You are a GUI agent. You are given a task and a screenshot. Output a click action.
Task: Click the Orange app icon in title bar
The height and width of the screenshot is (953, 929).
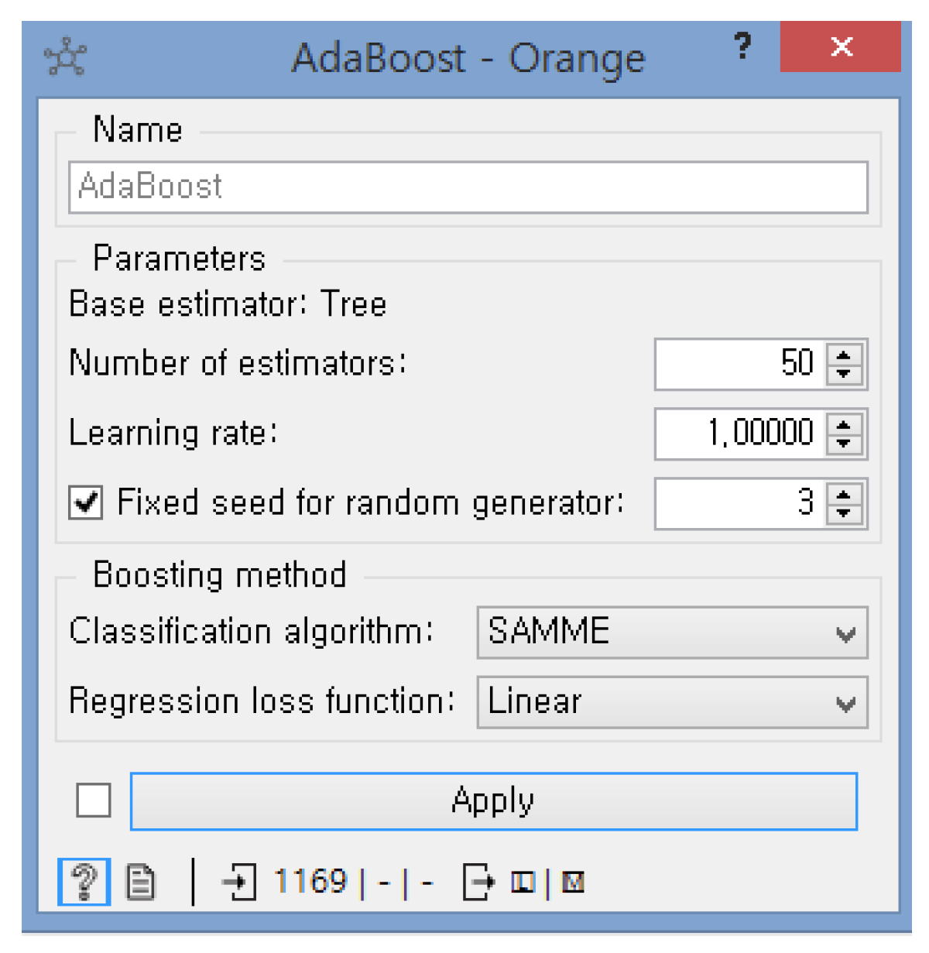coord(65,57)
